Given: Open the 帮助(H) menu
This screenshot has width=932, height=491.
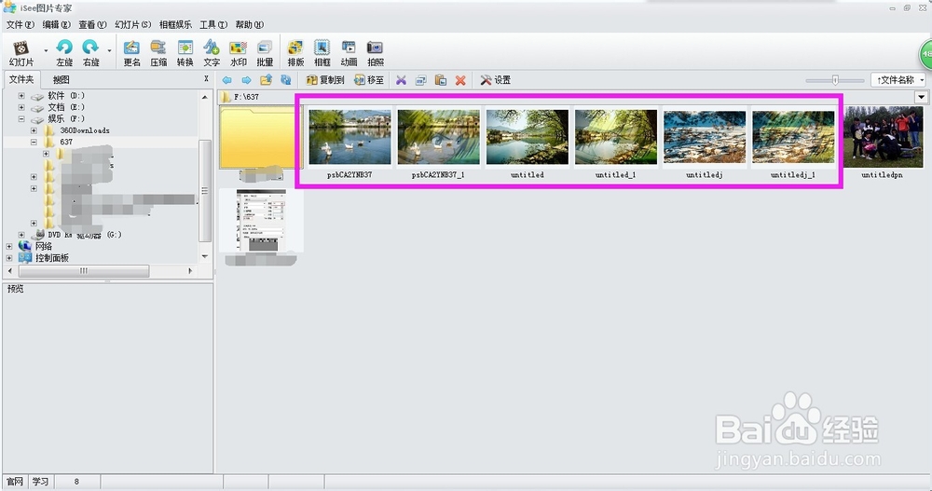Looking at the screenshot, I should 250,24.
